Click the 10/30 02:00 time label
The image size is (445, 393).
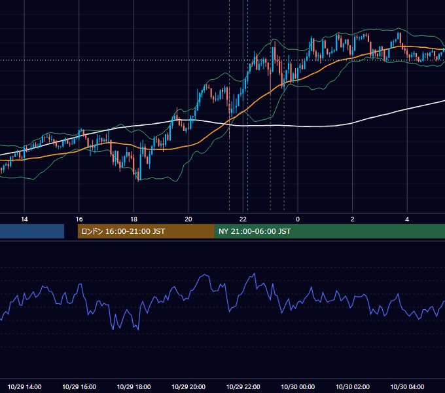[353, 386]
